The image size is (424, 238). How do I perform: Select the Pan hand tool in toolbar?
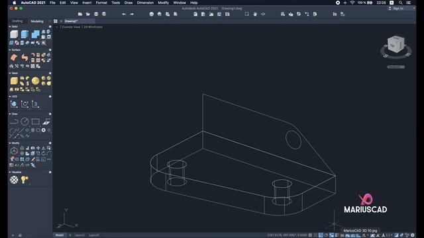255,14
